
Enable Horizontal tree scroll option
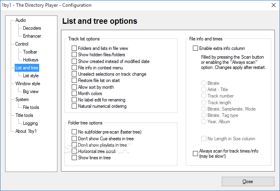[74, 151]
